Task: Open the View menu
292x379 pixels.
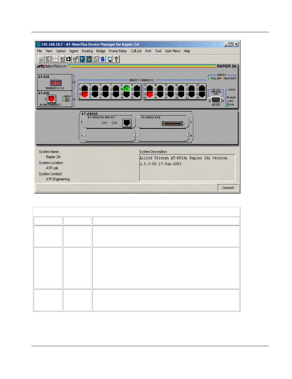Action: point(49,51)
